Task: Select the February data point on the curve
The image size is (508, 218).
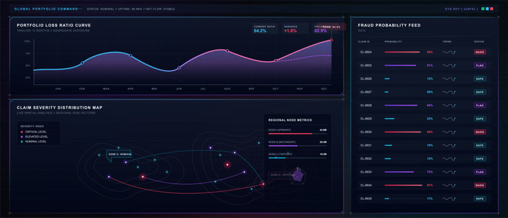Action: pos(82,63)
